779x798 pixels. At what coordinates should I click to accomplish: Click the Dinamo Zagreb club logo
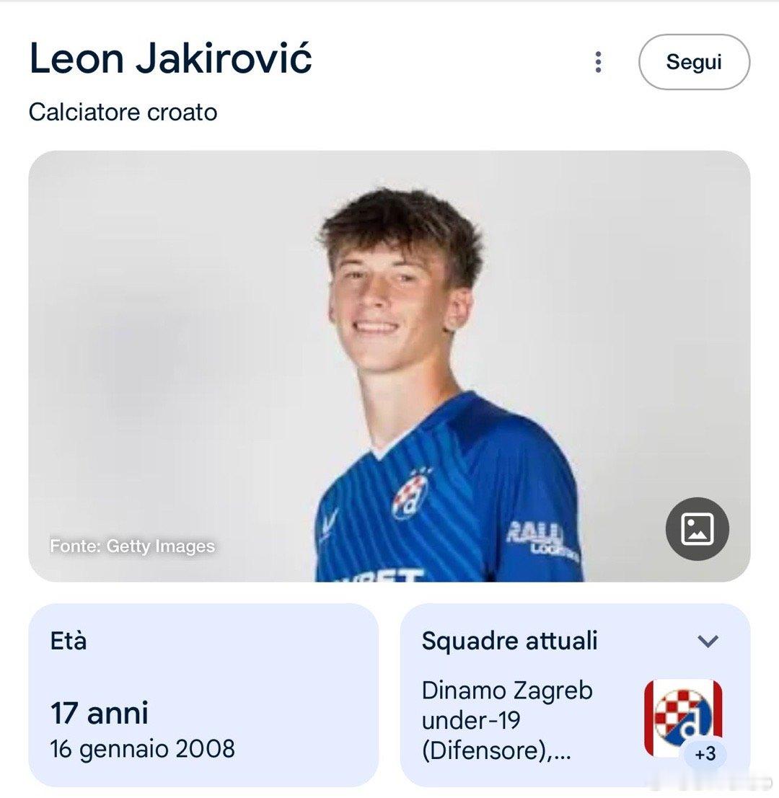(683, 717)
